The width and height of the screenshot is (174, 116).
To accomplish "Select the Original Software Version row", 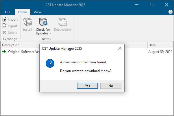I will pyautogui.click(x=87, y=52).
